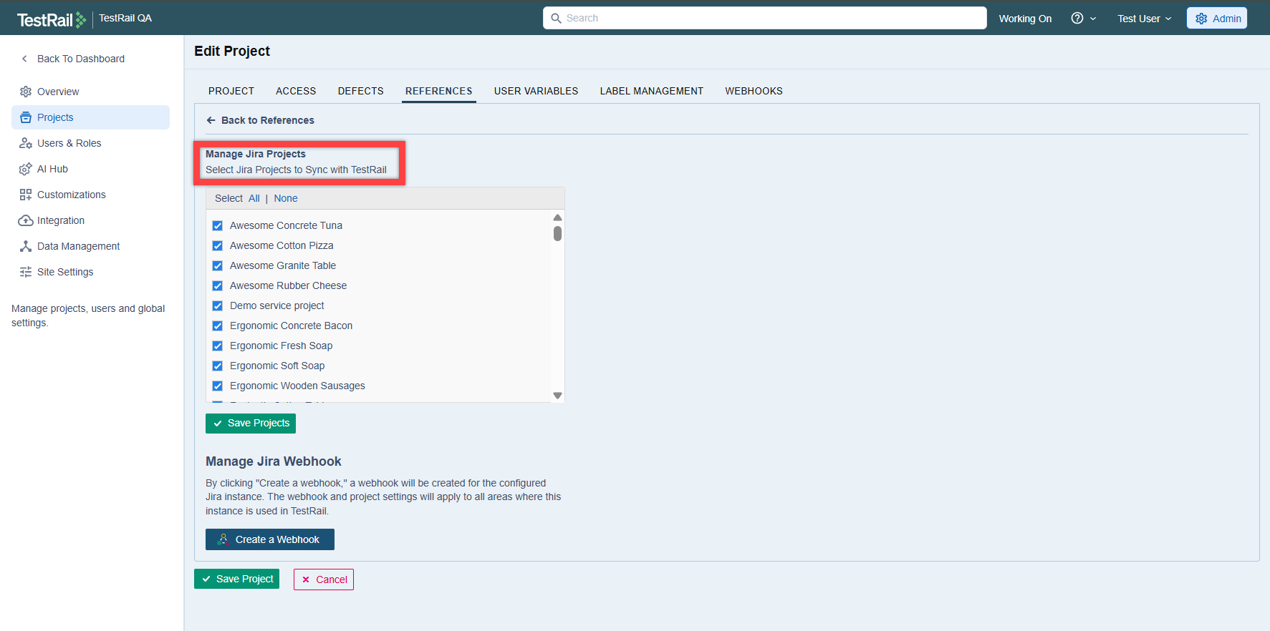Click the Overview gear icon

[26, 92]
